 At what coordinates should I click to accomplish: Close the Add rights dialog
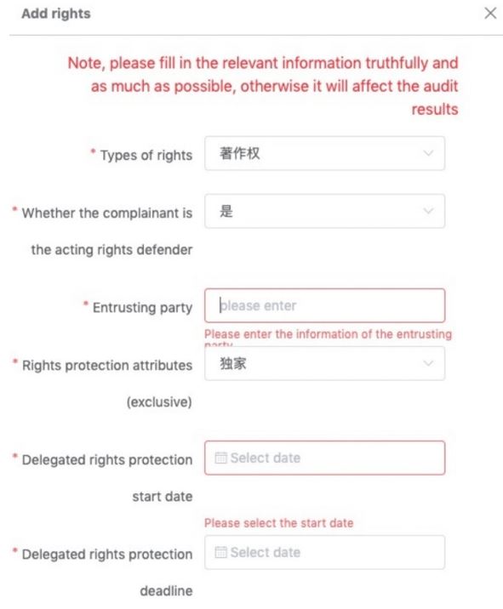[x=490, y=14]
